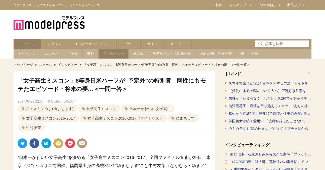The width and height of the screenshot is (325, 170).
Task: Click site tagline モデルプレス - ライフスタイル・ファッションエンタメニュース
Action: coord(57,5)
